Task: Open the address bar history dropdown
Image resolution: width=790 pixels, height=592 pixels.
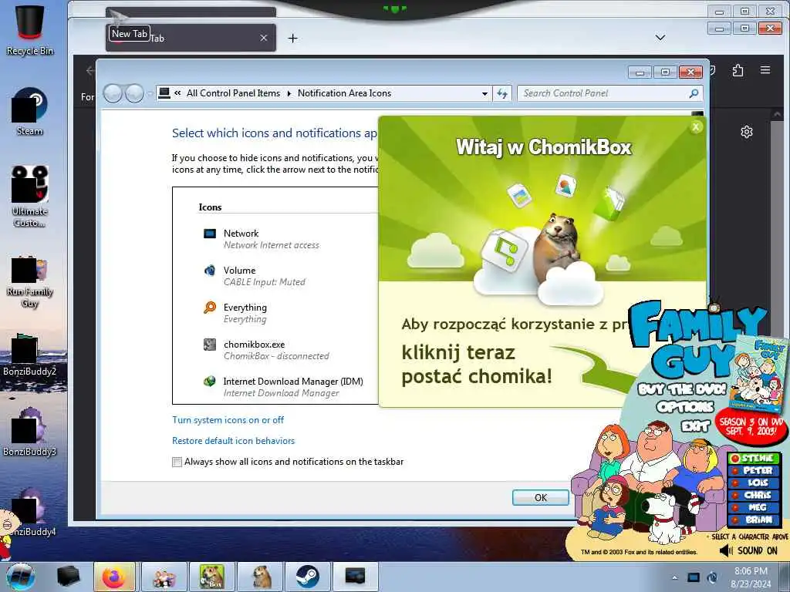Action: pos(484,93)
